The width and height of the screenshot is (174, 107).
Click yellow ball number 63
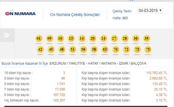pos(105,49)
